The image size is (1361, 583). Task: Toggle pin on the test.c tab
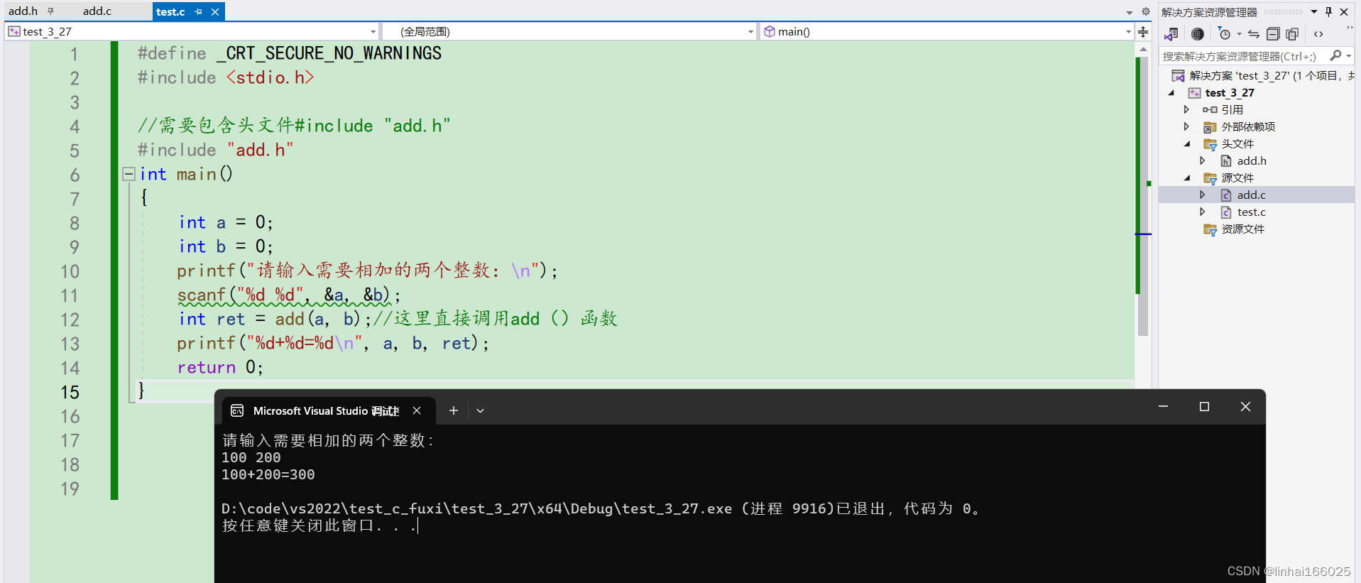coord(198,11)
